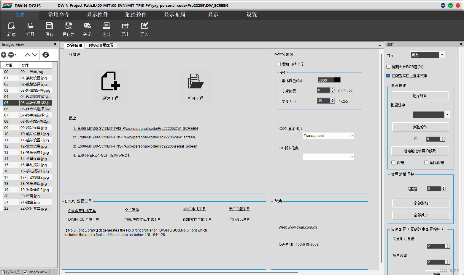Click the DWIN DGUS logo icon in title bar
This screenshot has height=275, width=464.
tap(7, 5)
